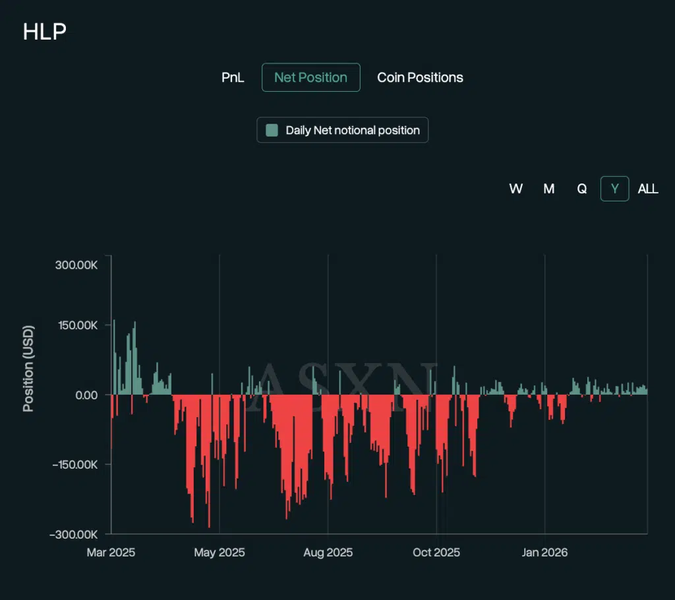Click the HLP page heading
This screenshot has width=675, height=600.
pyautogui.click(x=44, y=31)
